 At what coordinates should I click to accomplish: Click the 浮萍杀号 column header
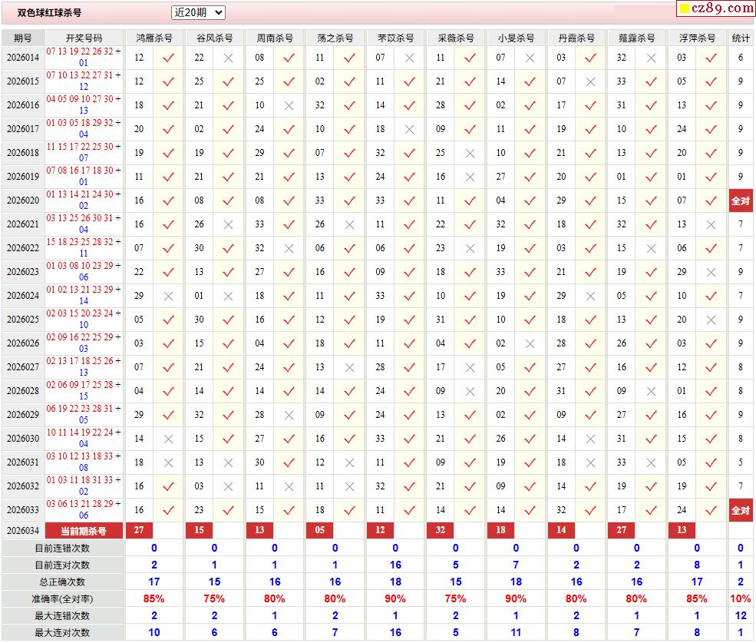point(696,38)
